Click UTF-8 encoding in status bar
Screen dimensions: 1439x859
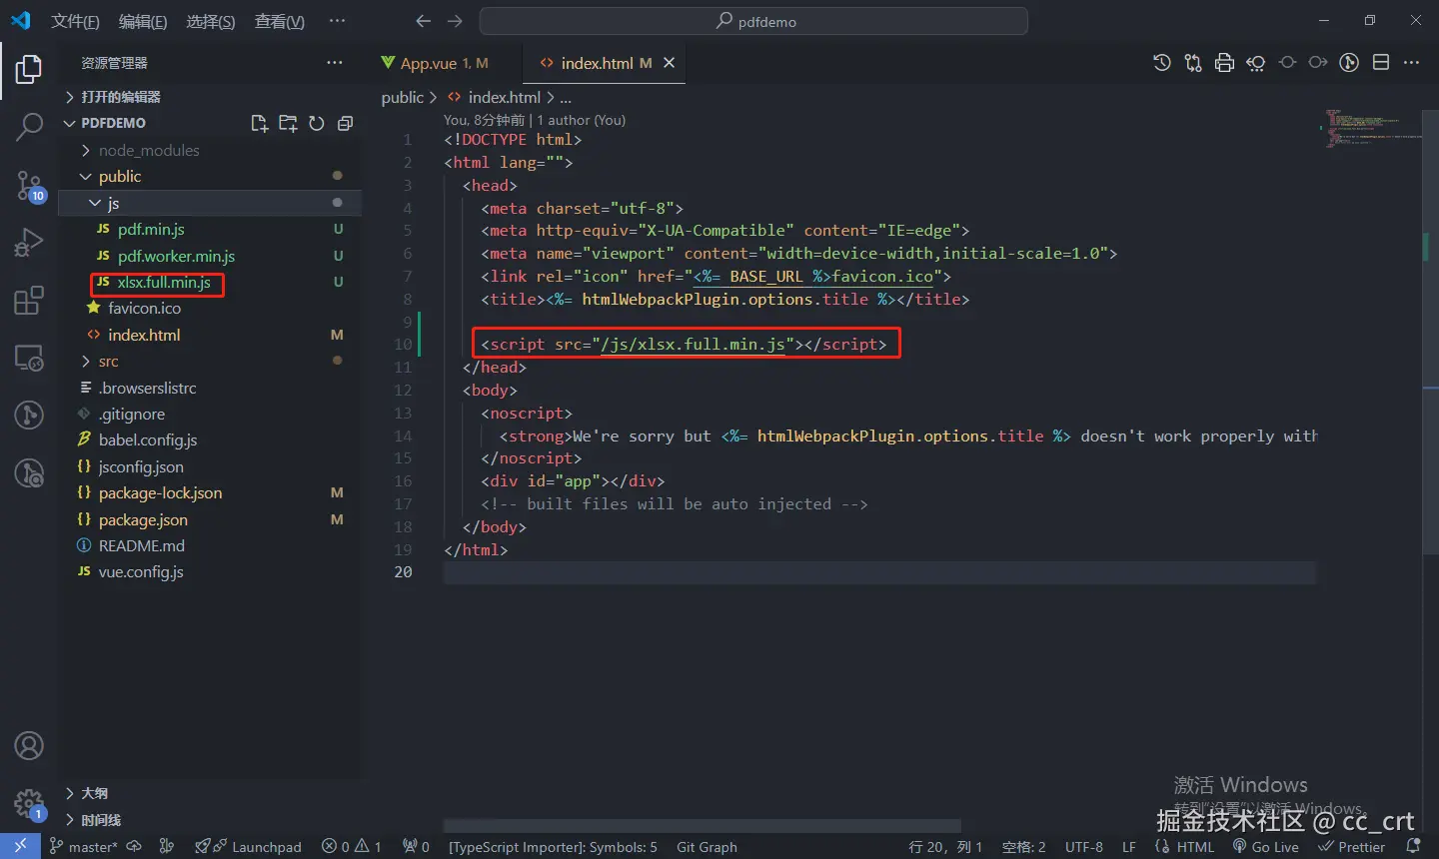1084,846
